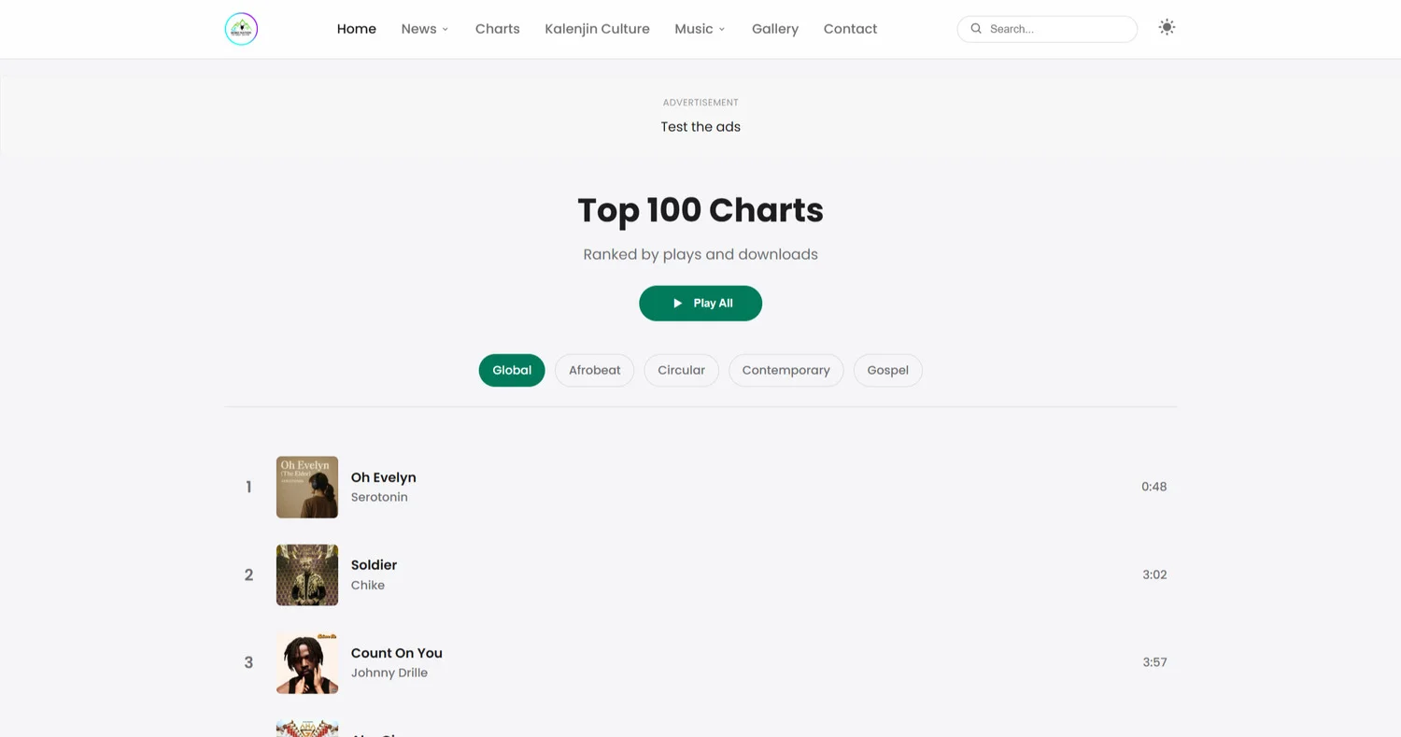Choose the Contemporary genre chip
The image size is (1401, 737).
tap(785, 370)
